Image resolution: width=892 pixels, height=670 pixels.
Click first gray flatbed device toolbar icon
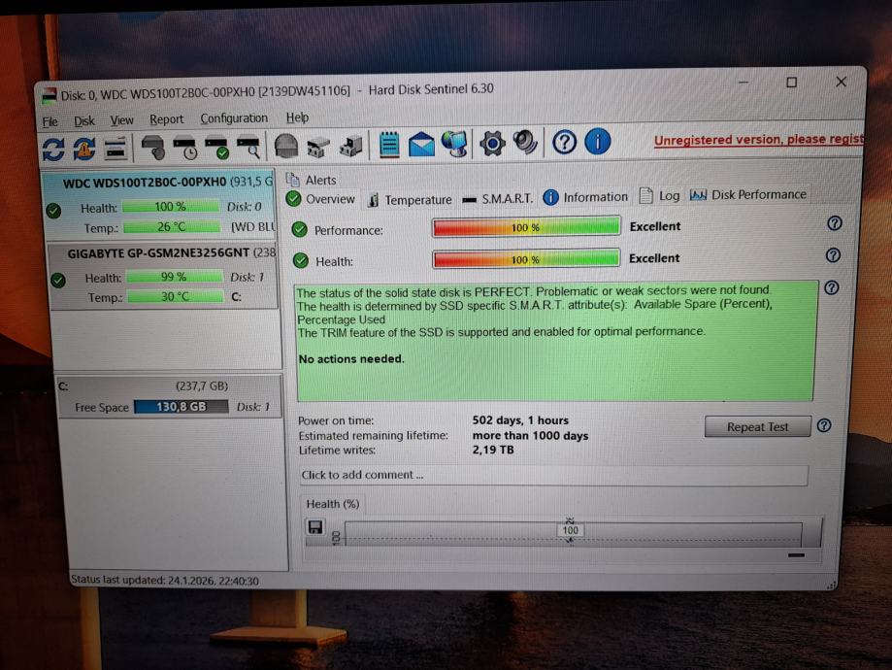click(x=318, y=147)
